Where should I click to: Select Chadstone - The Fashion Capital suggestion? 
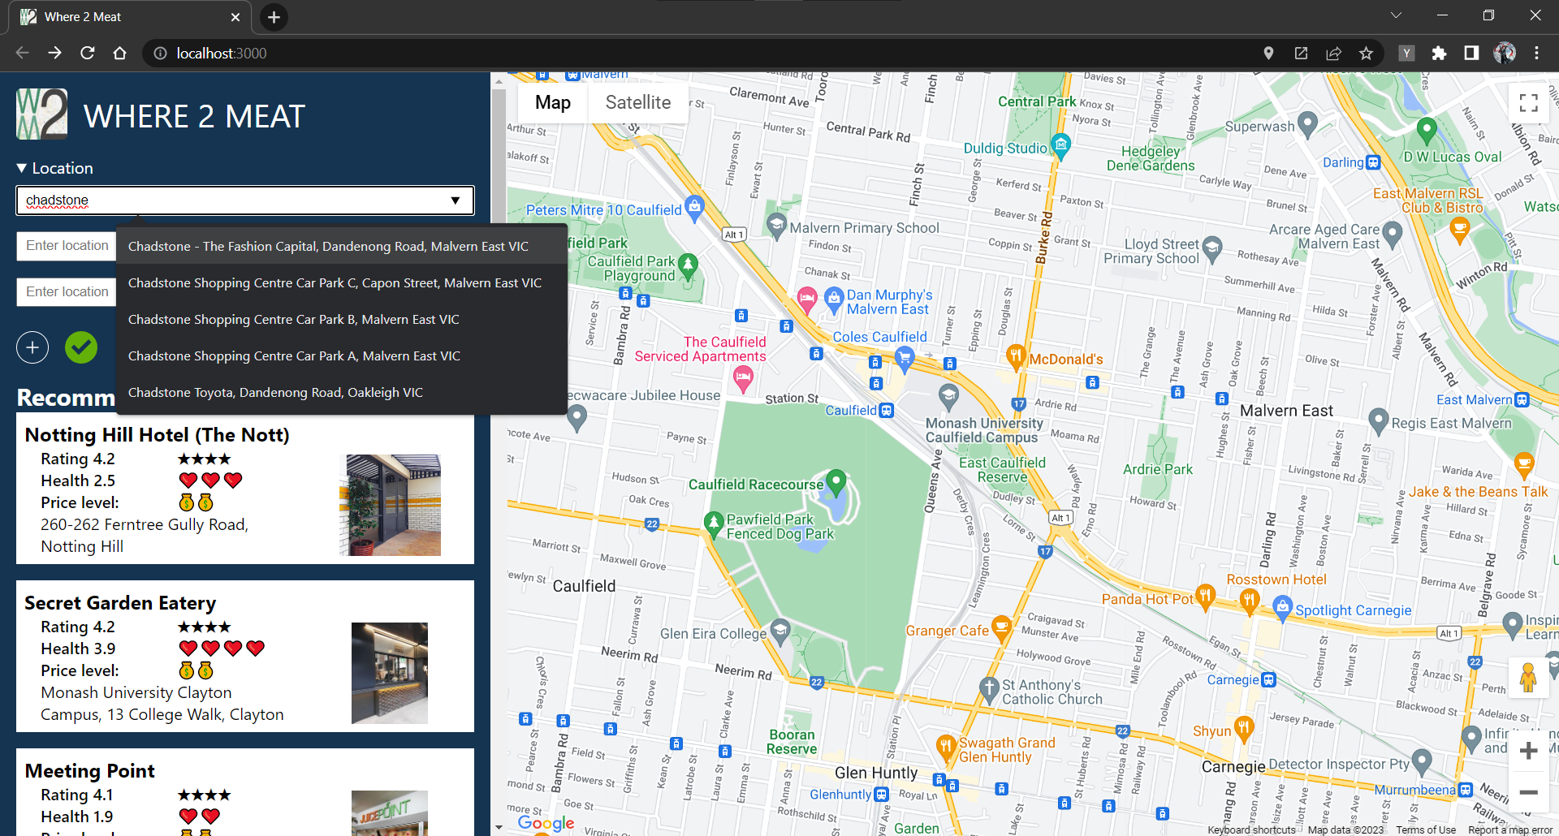click(x=342, y=246)
